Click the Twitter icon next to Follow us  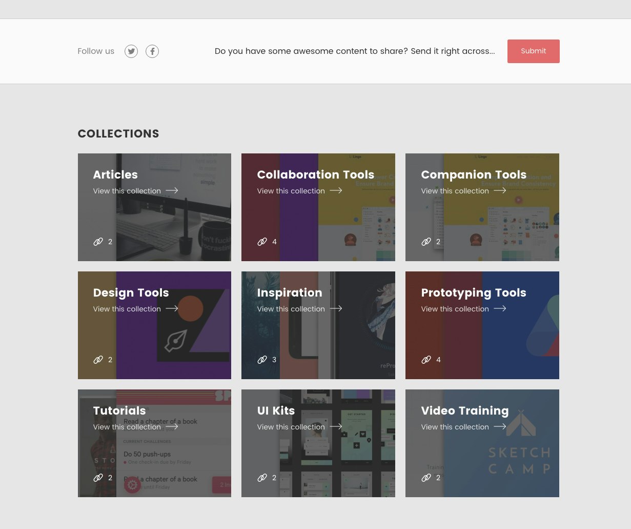(x=131, y=51)
